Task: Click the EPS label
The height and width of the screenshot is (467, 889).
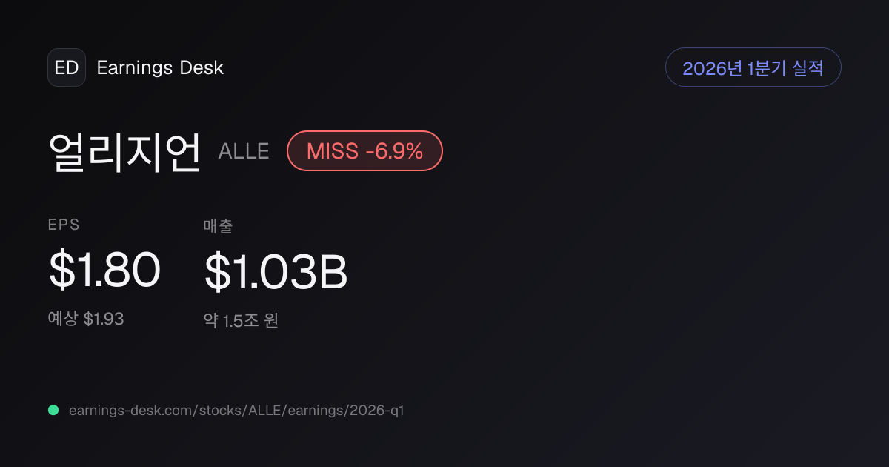Action: coord(64,225)
